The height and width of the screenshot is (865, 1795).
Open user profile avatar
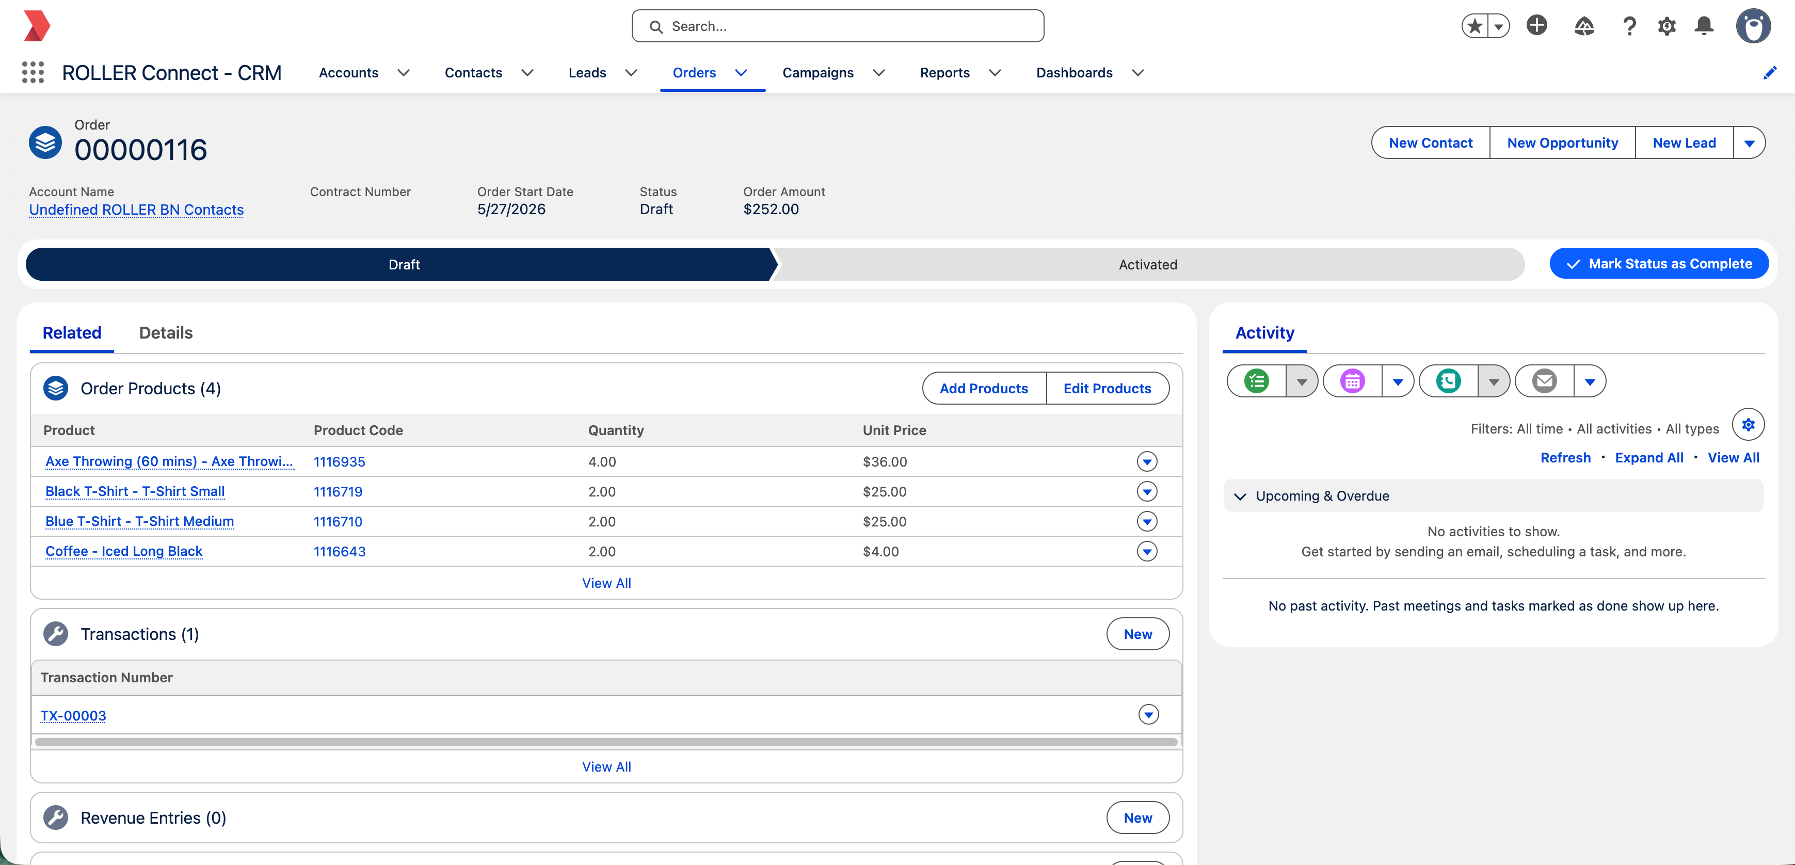[x=1753, y=26]
